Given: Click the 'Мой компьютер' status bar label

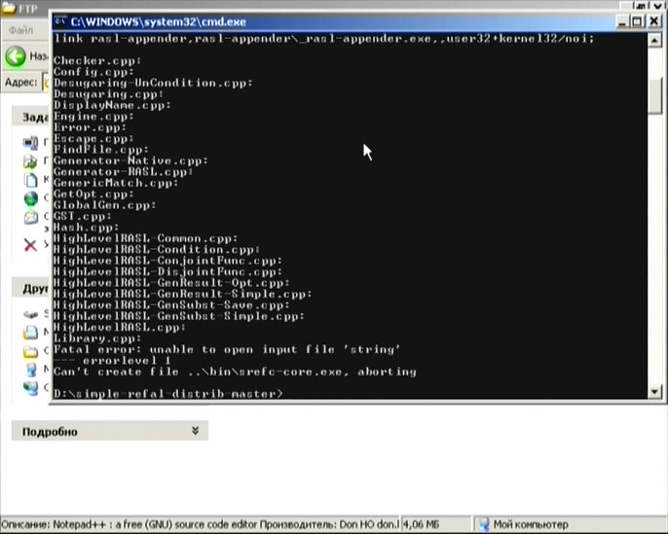Looking at the screenshot, I should point(531,524).
